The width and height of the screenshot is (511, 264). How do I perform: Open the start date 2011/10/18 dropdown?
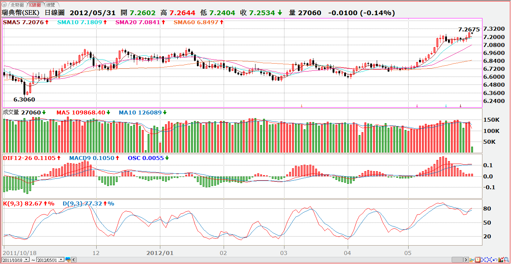[x=26, y=260]
